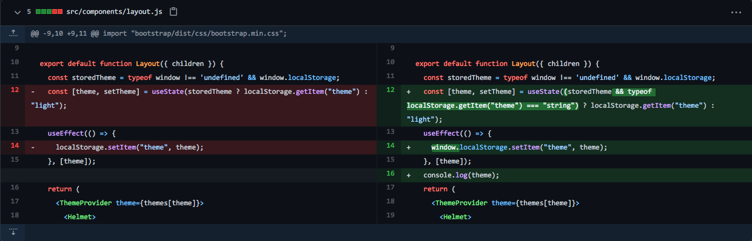Open the file options ellipsis menu
This screenshot has height=241, width=752.
pos(736,12)
